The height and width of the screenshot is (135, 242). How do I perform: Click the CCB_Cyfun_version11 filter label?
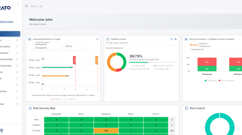(x=118, y=43)
